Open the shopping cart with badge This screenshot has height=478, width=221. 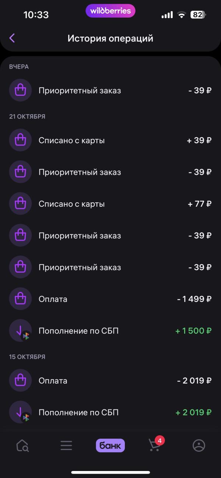pos(155,445)
